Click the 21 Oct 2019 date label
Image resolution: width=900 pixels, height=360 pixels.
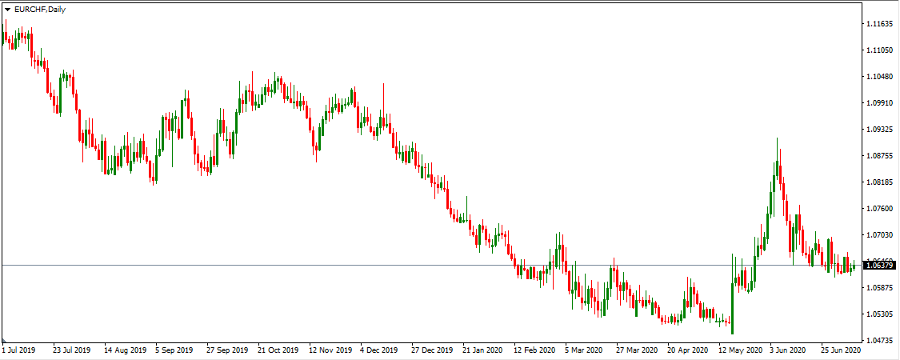tap(278, 350)
